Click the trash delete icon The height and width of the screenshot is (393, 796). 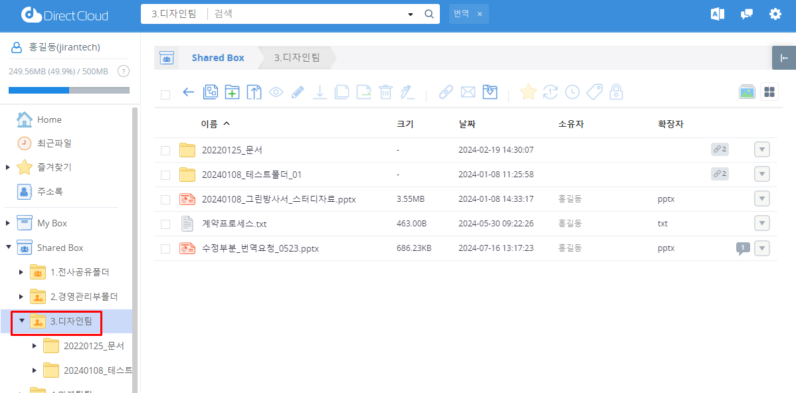(385, 92)
